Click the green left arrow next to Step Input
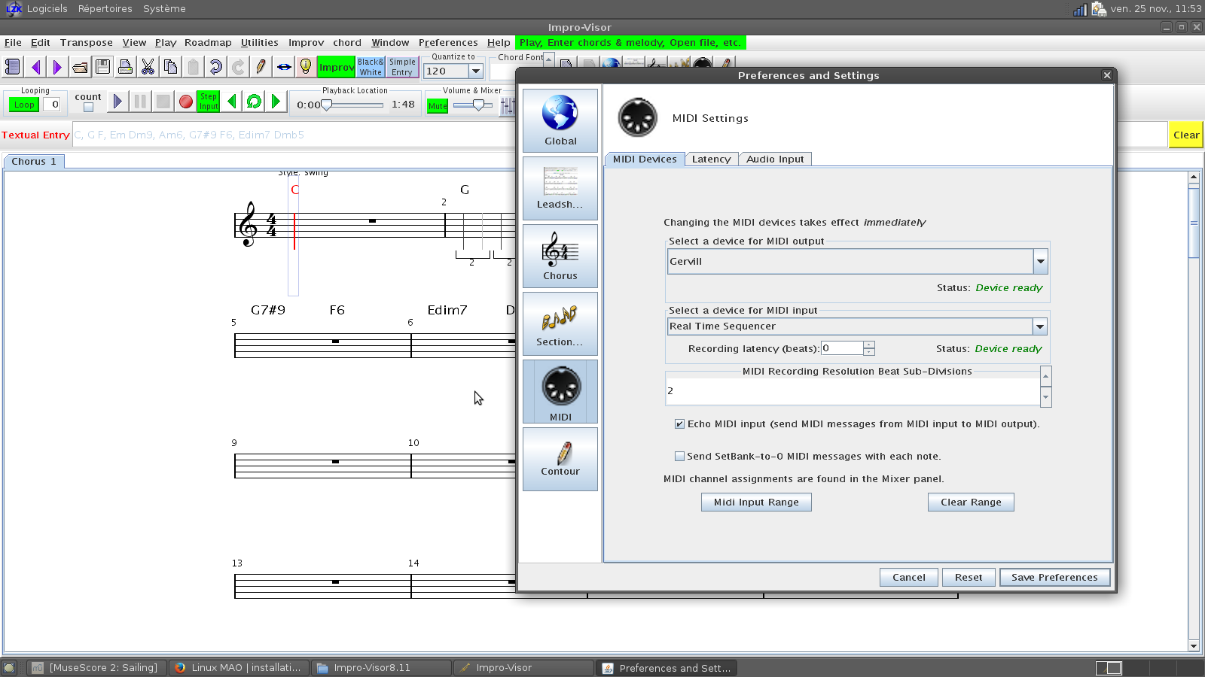1205x677 pixels. point(231,101)
